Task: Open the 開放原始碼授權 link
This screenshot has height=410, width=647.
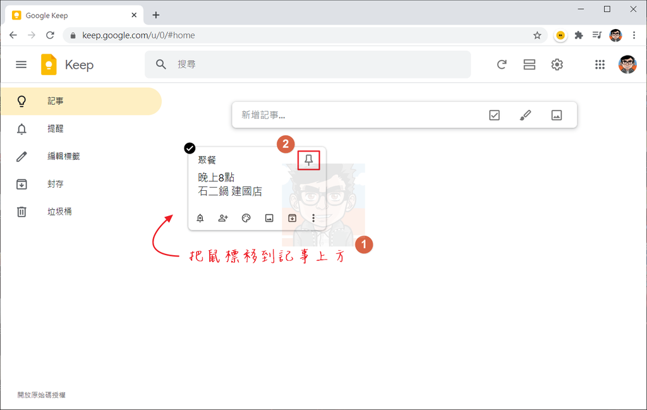Action: pos(41,395)
